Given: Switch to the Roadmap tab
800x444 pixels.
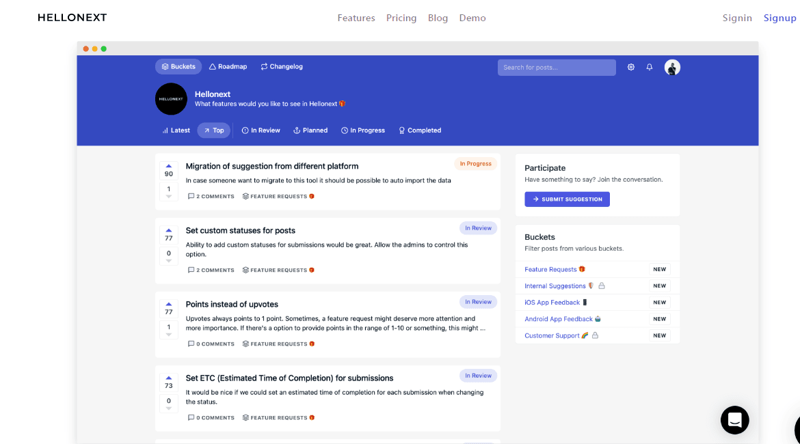Looking at the screenshot, I should [228, 67].
